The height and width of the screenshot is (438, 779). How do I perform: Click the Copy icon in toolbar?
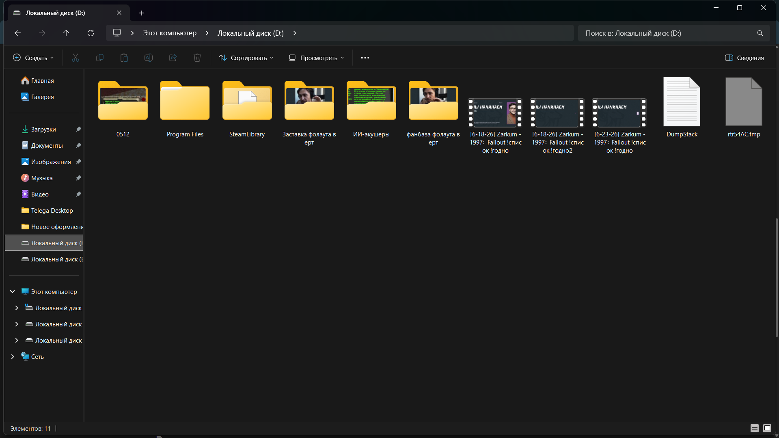[x=99, y=58]
